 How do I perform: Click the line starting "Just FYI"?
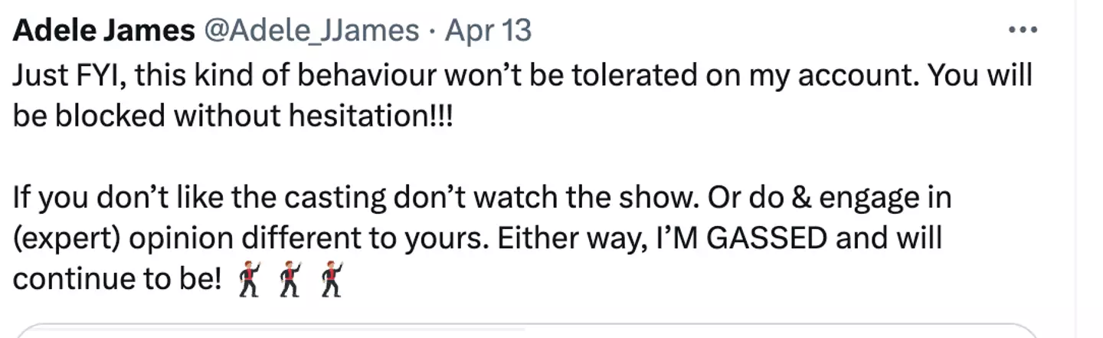(x=522, y=75)
